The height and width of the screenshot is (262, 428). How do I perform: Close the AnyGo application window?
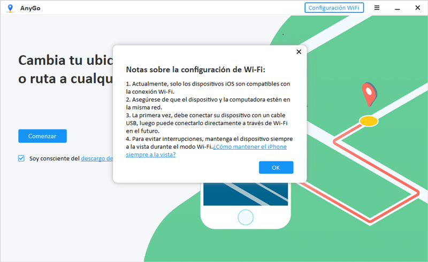(417, 8)
